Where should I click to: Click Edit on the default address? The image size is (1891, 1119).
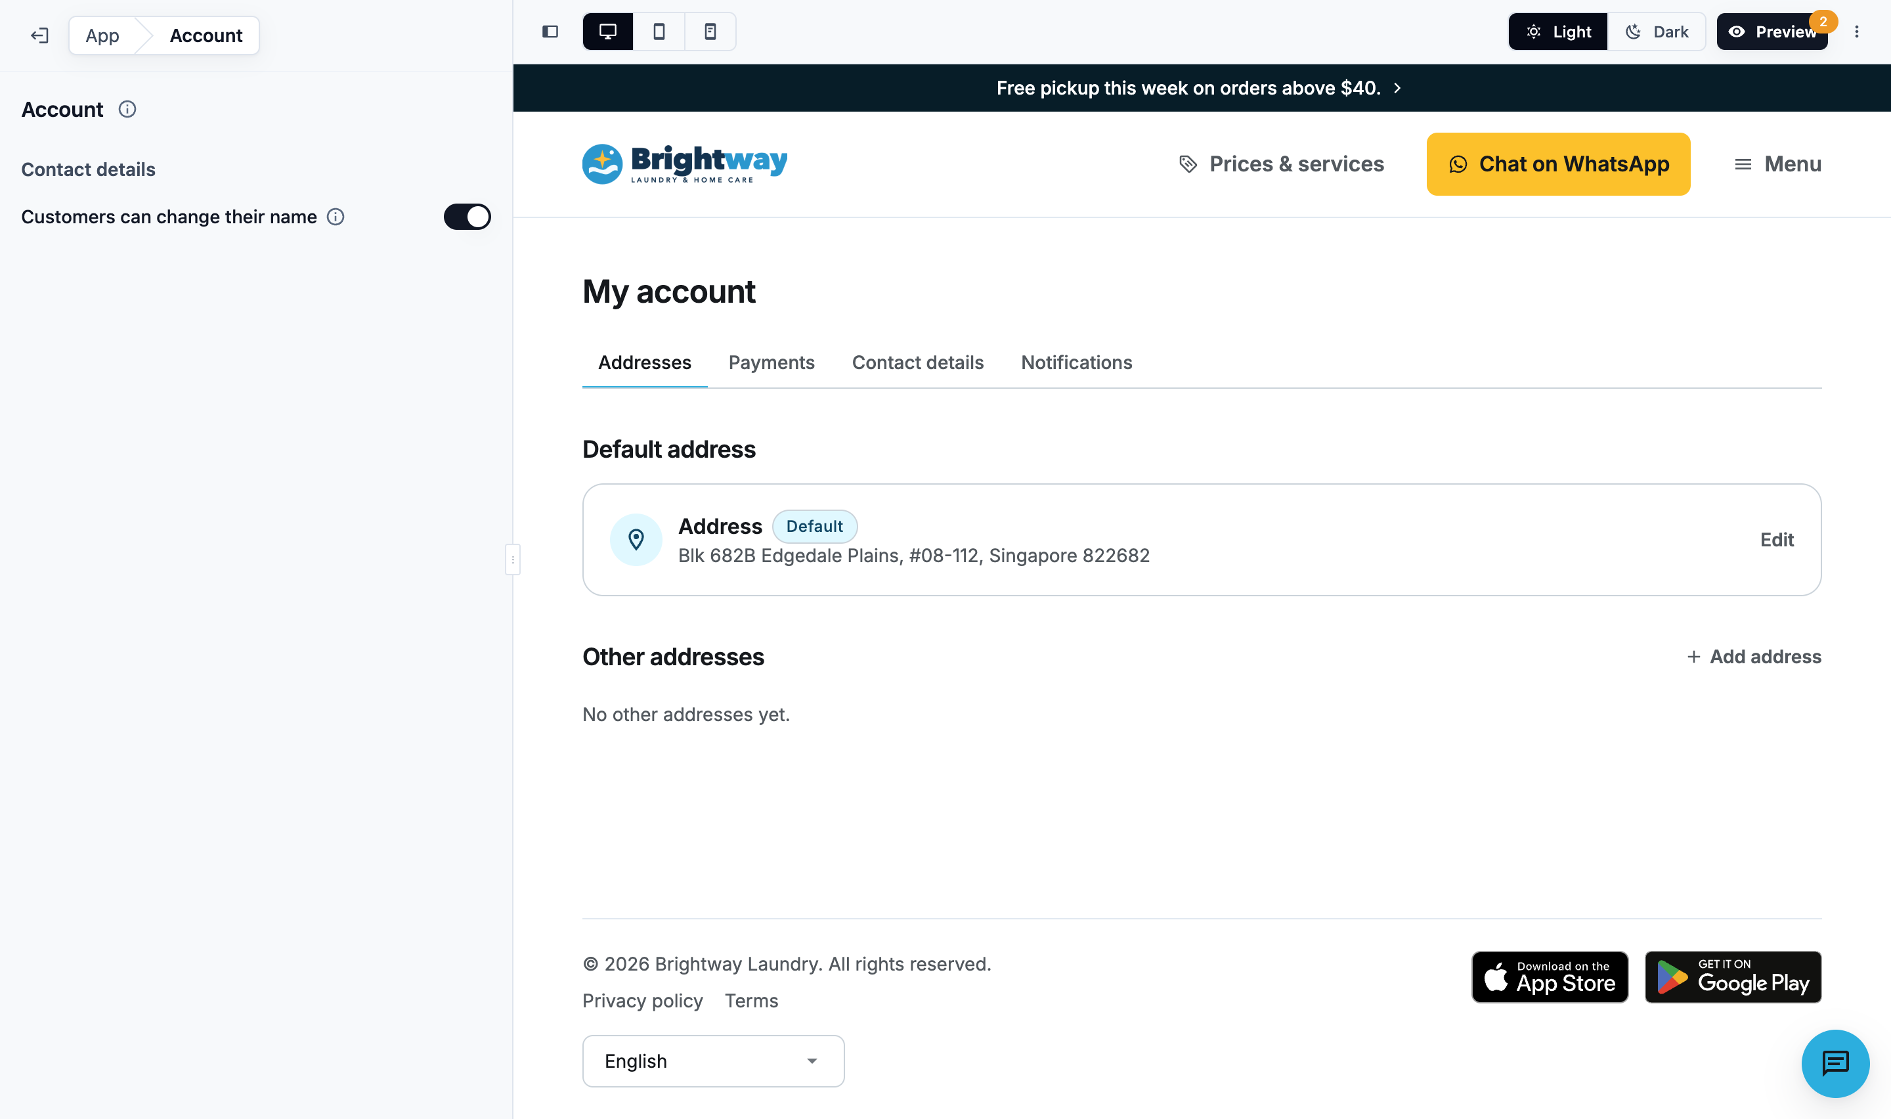point(1777,540)
